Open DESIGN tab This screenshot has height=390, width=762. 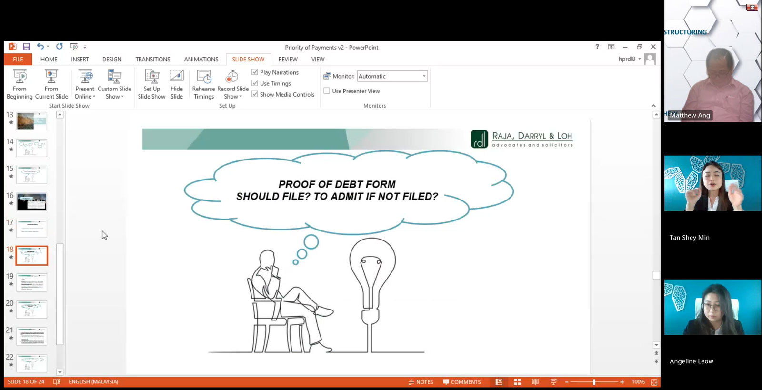click(112, 59)
